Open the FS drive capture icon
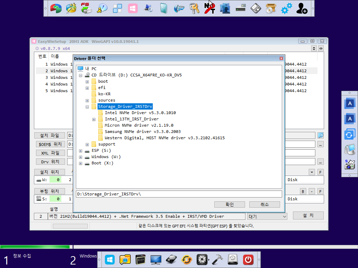 pos(87,8)
